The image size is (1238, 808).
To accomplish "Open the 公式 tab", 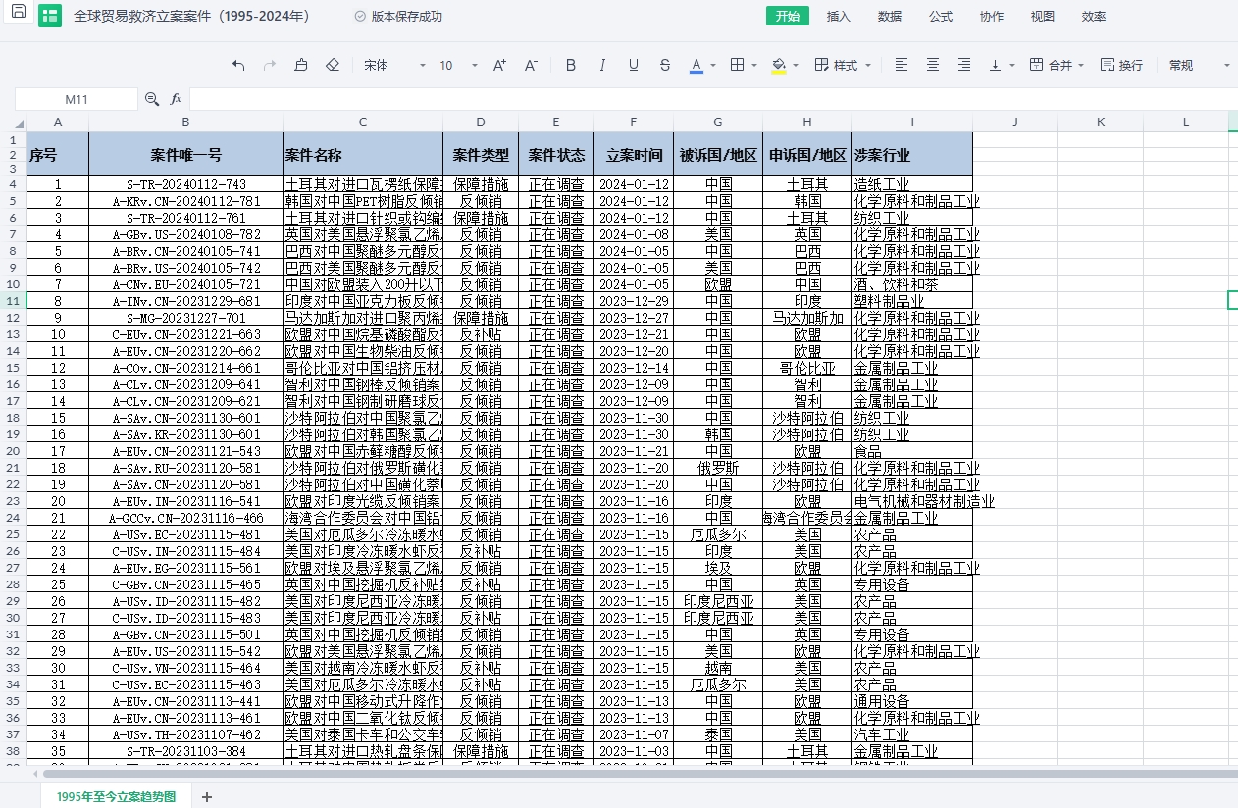I will [941, 16].
